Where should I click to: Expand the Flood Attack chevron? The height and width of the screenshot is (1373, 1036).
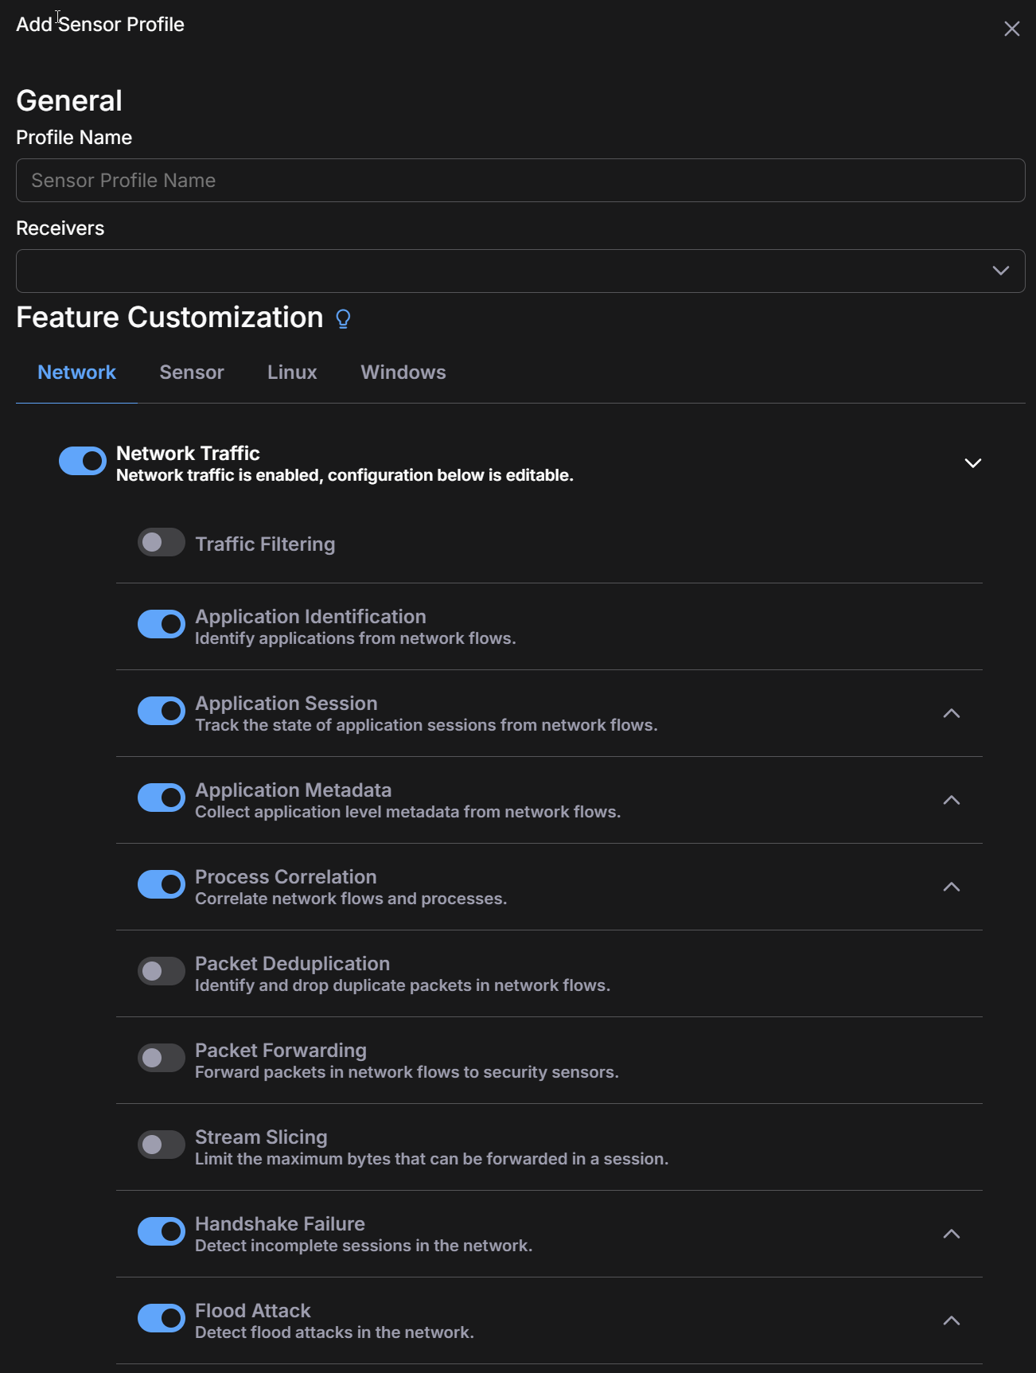tap(951, 1320)
